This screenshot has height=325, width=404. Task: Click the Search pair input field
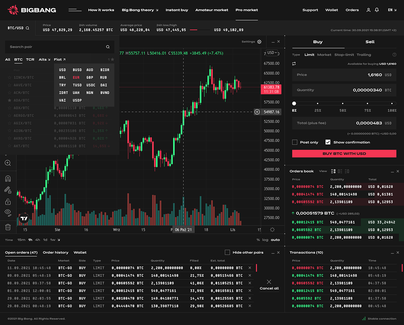tap(60, 47)
